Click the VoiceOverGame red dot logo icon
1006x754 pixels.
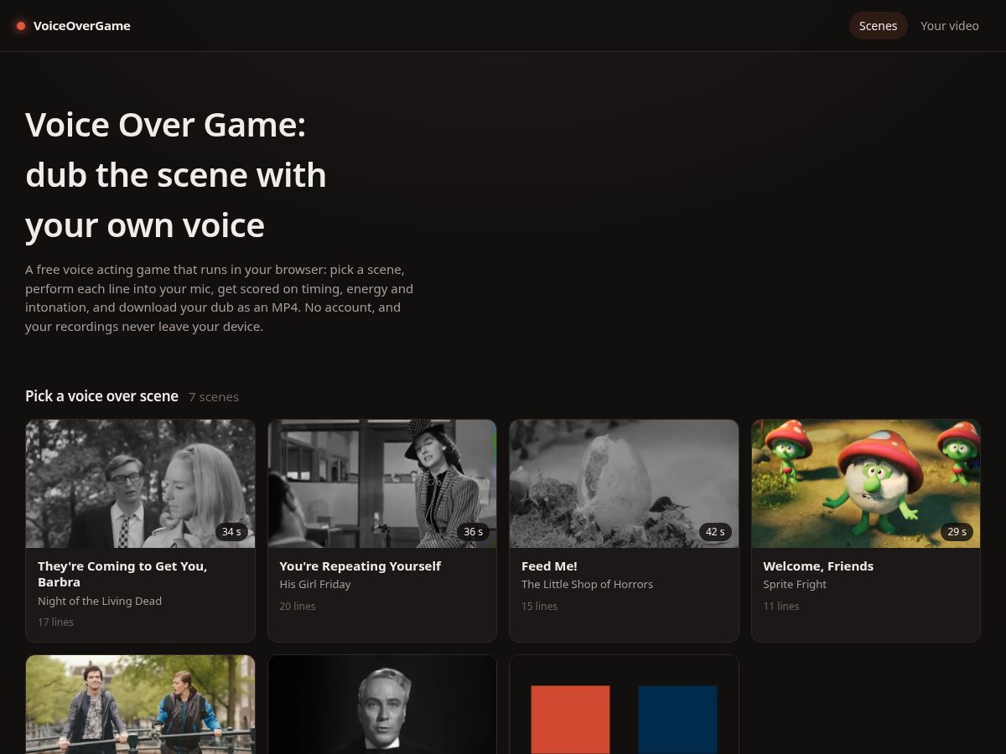(21, 26)
